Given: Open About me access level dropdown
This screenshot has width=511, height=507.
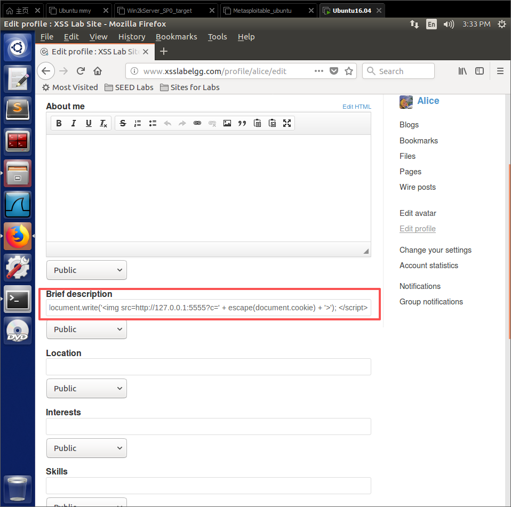Looking at the screenshot, I should (87, 270).
